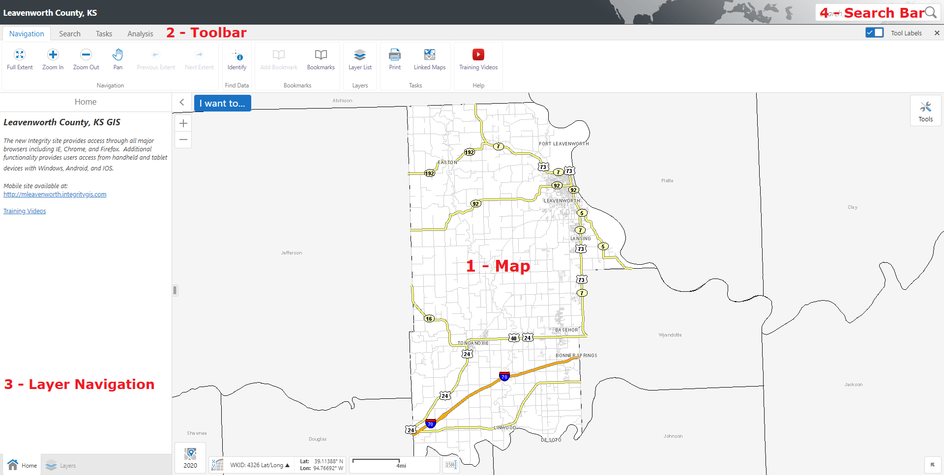Screen dimensions: 944x475
Task: Click the Linwood label on the map
Action: coord(505,428)
